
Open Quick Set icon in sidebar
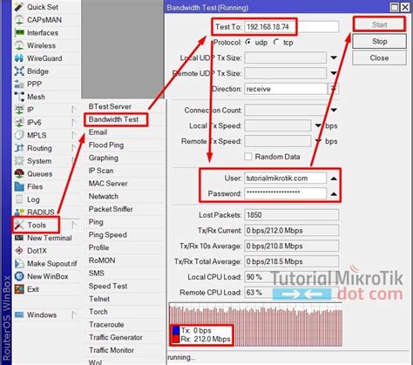point(19,7)
